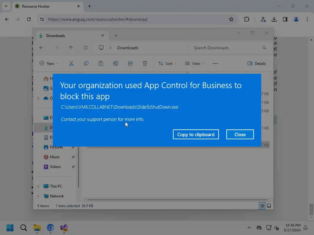This screenshot has width=314, height=235.
Task: Close the Downloads Explorer tab
Action: tap(102, 35)
